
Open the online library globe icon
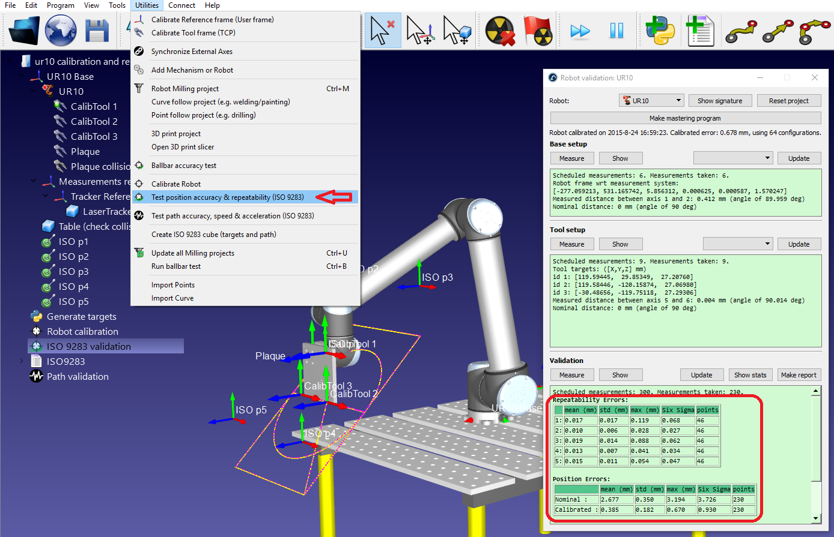pyautogui.click(x=61, y=30)
